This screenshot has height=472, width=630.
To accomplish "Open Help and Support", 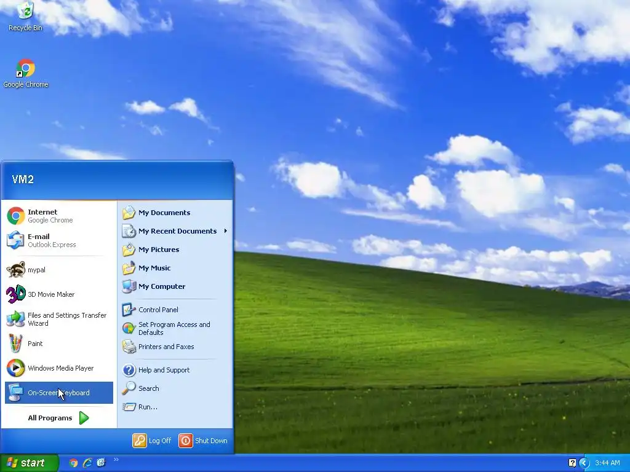I will pyautogui.click(x=175, y=370).
